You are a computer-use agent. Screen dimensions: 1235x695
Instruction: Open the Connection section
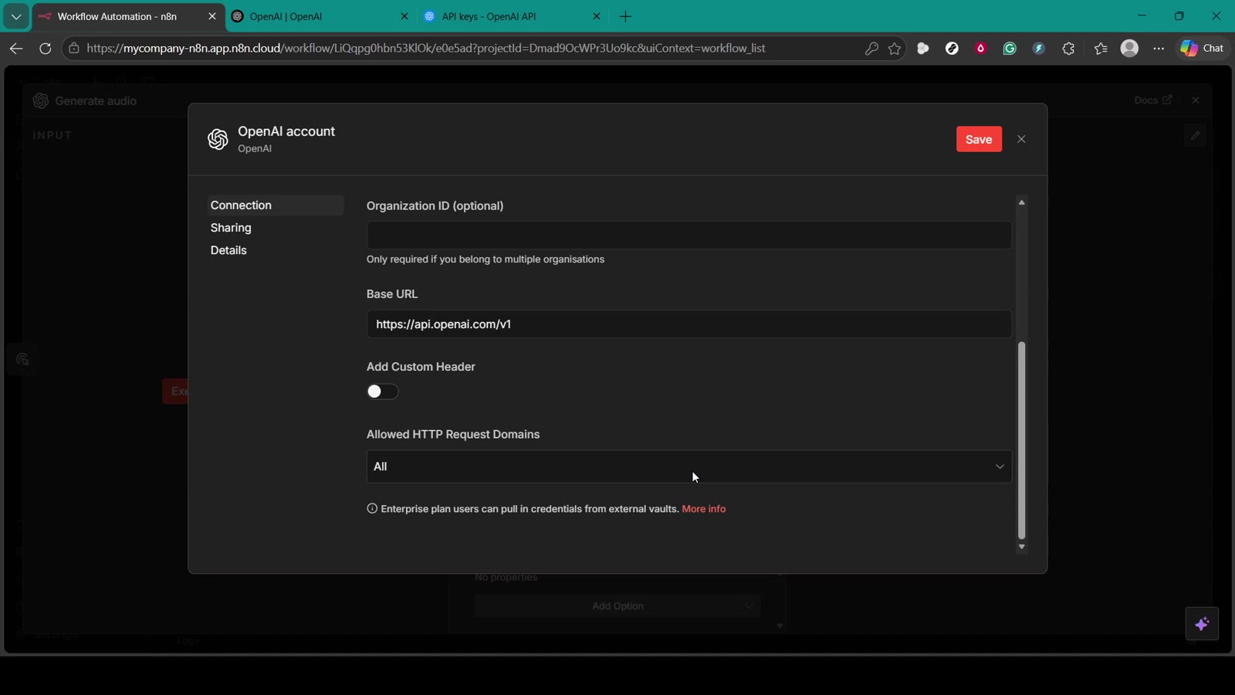click(x=275, y=205)
